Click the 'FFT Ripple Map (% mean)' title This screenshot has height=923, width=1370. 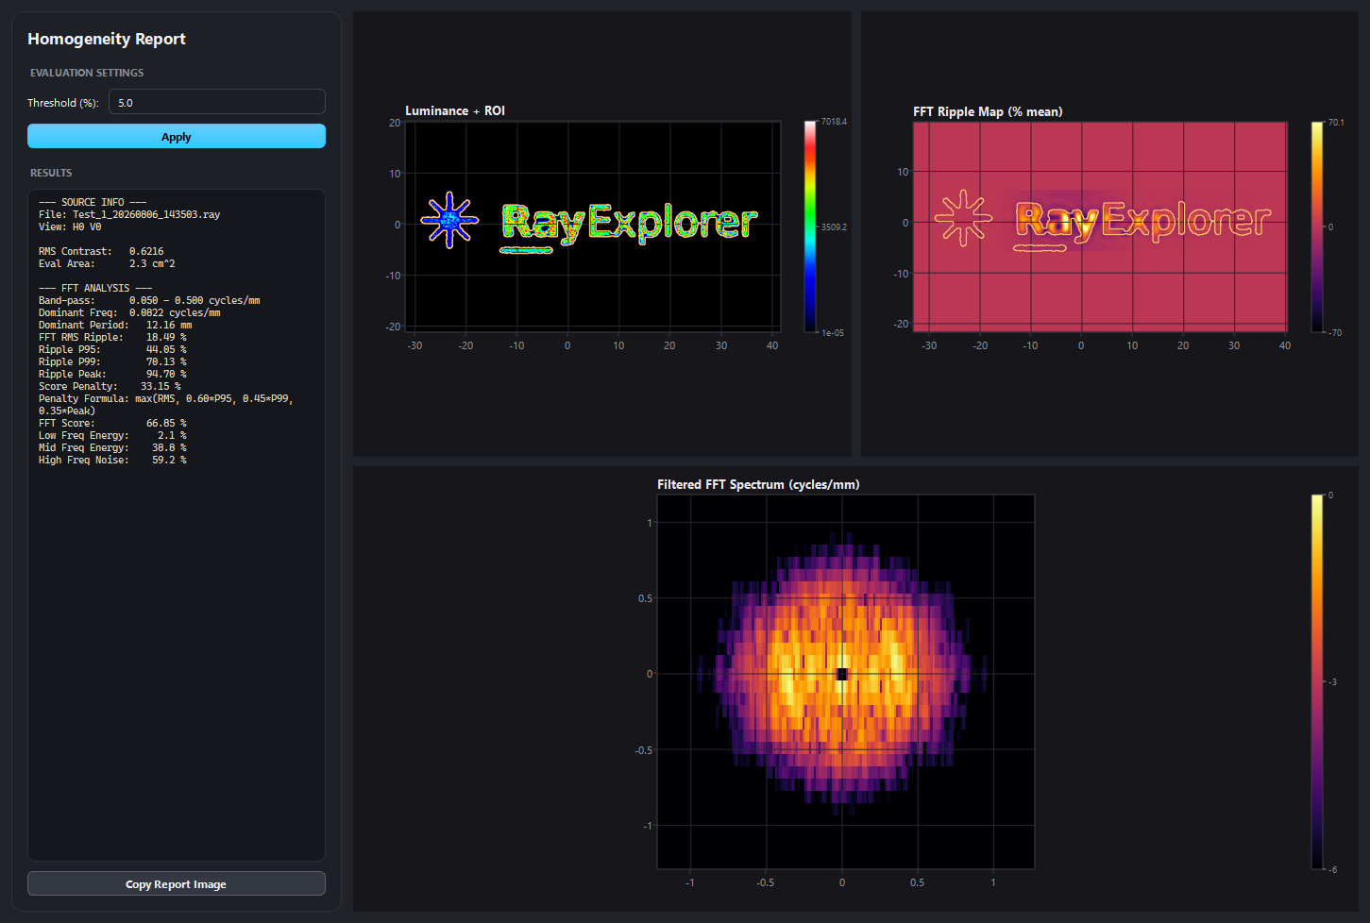tap(988, 111)
